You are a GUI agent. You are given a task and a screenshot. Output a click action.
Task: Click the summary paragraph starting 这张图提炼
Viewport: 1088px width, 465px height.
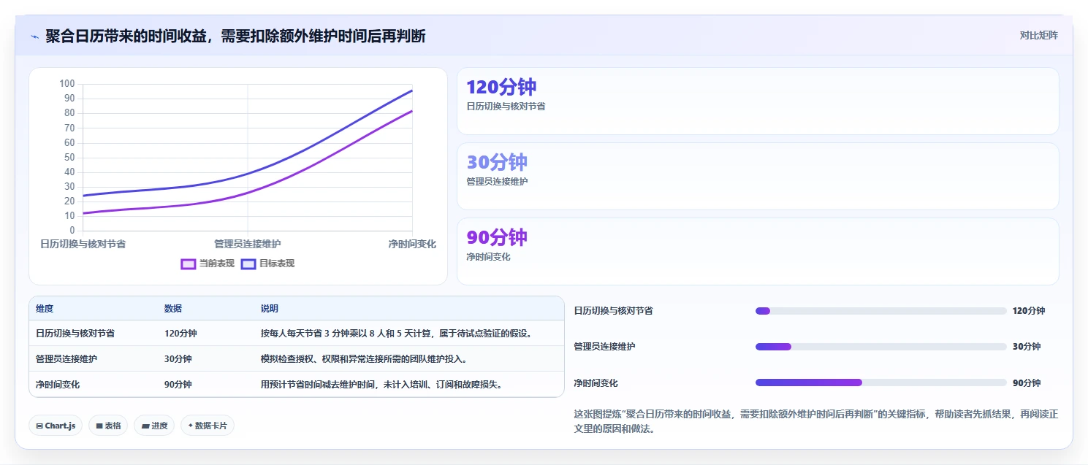click(816, 421)
